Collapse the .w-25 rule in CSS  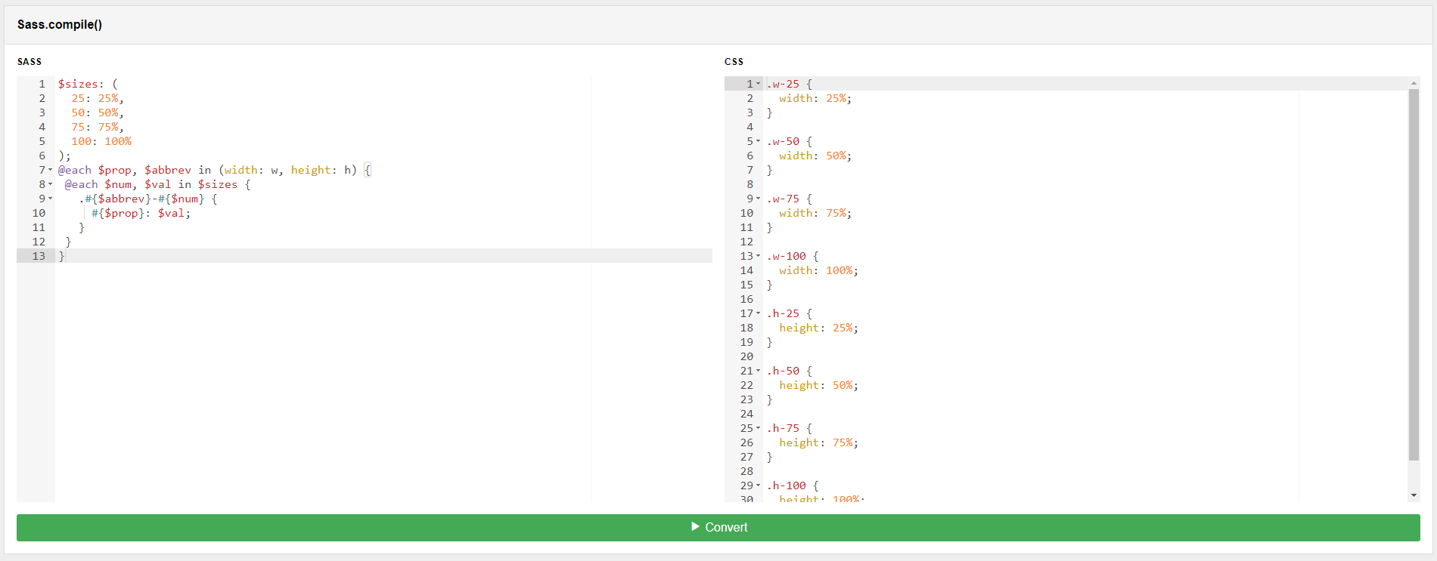coord(759,84)
